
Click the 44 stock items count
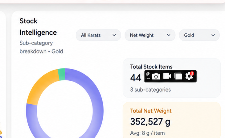click(x=136, y=78)
